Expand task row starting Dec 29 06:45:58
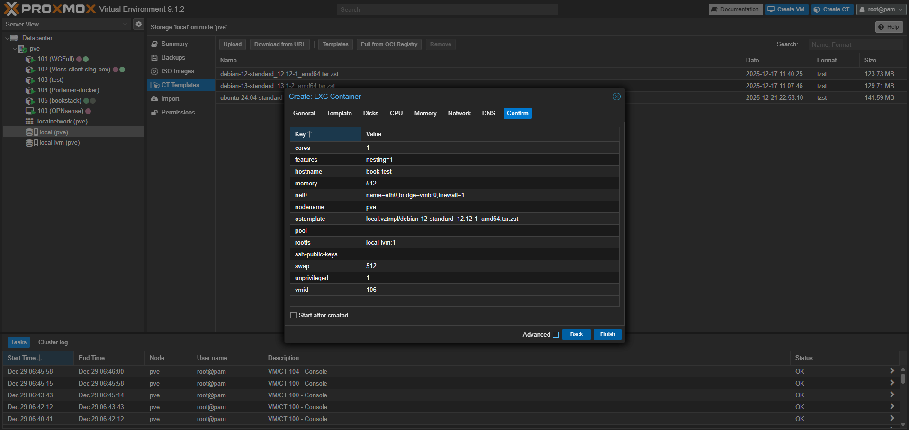Screen dimensions: 909x430 pyautogui.click(x=892, y=371)
